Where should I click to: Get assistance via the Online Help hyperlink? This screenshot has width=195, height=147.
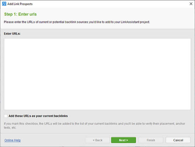(13, 140)
